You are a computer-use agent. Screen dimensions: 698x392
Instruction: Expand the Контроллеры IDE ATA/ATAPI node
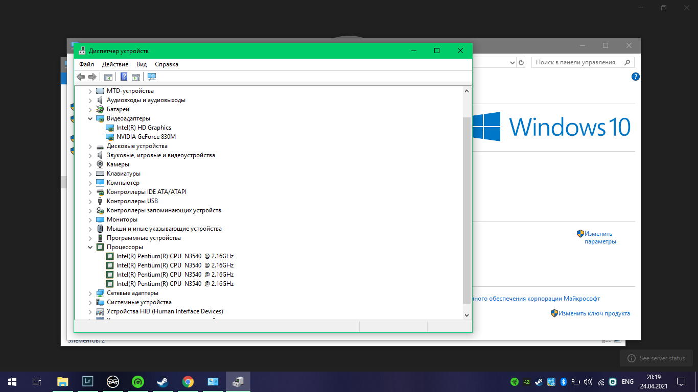tap(90, 192)
